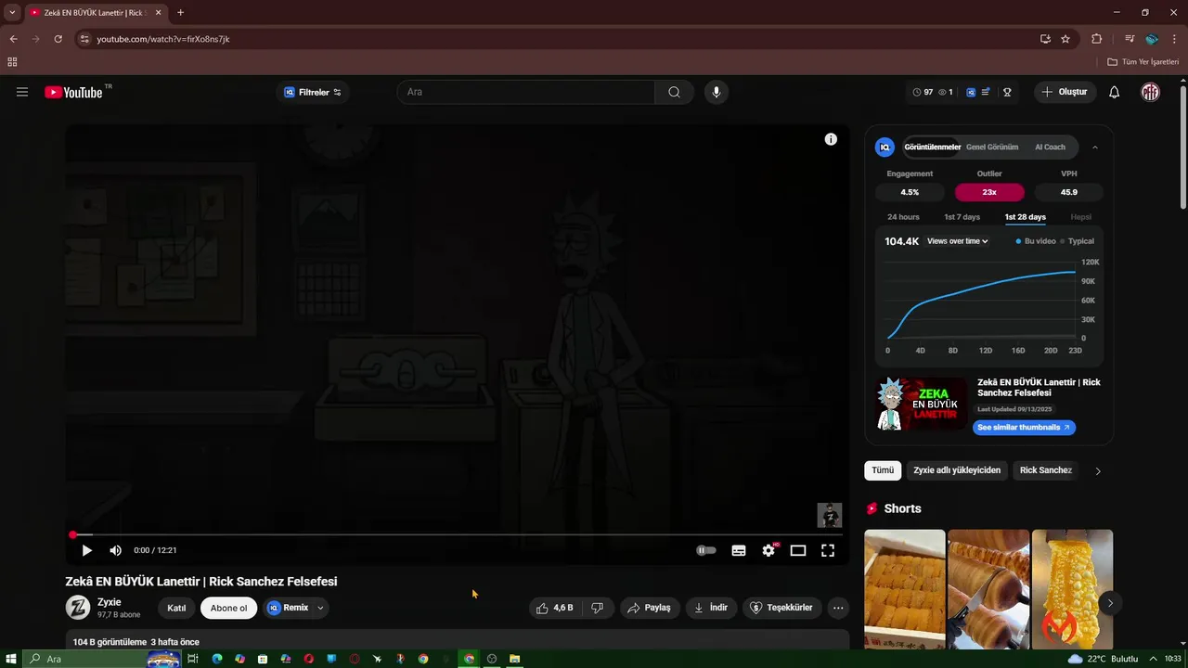The width and height of the screenshot is (1188, 668).
Task: Mute the video volume
Action: (x=115, y=550)
